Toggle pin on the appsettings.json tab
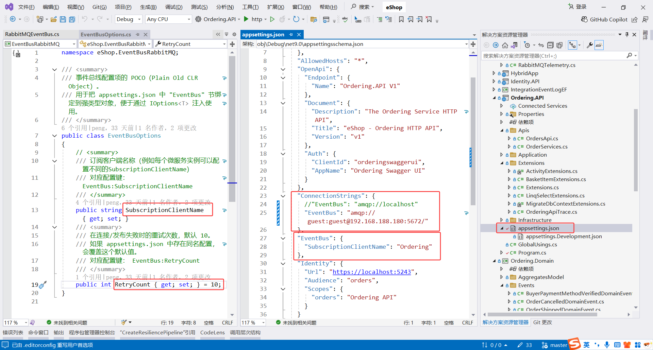Screen dimensions: 653x350 pos(291,35)
